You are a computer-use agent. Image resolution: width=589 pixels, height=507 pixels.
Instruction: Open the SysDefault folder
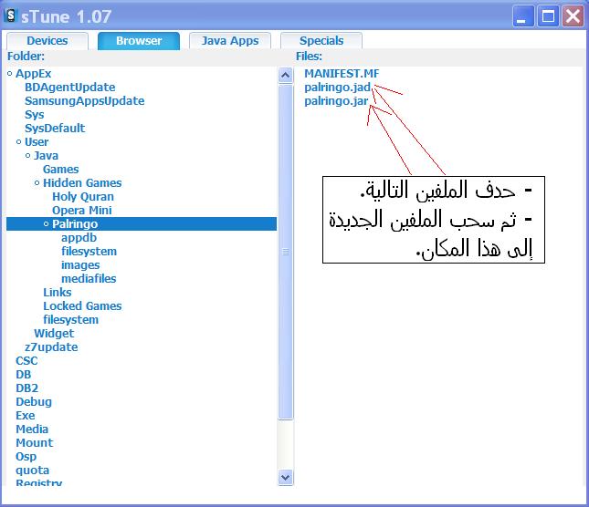(x=55, y=129)
